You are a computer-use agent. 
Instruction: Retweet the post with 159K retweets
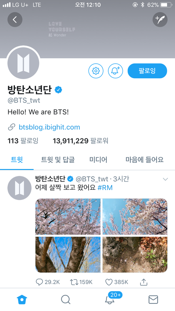click(x=81, y=282)
